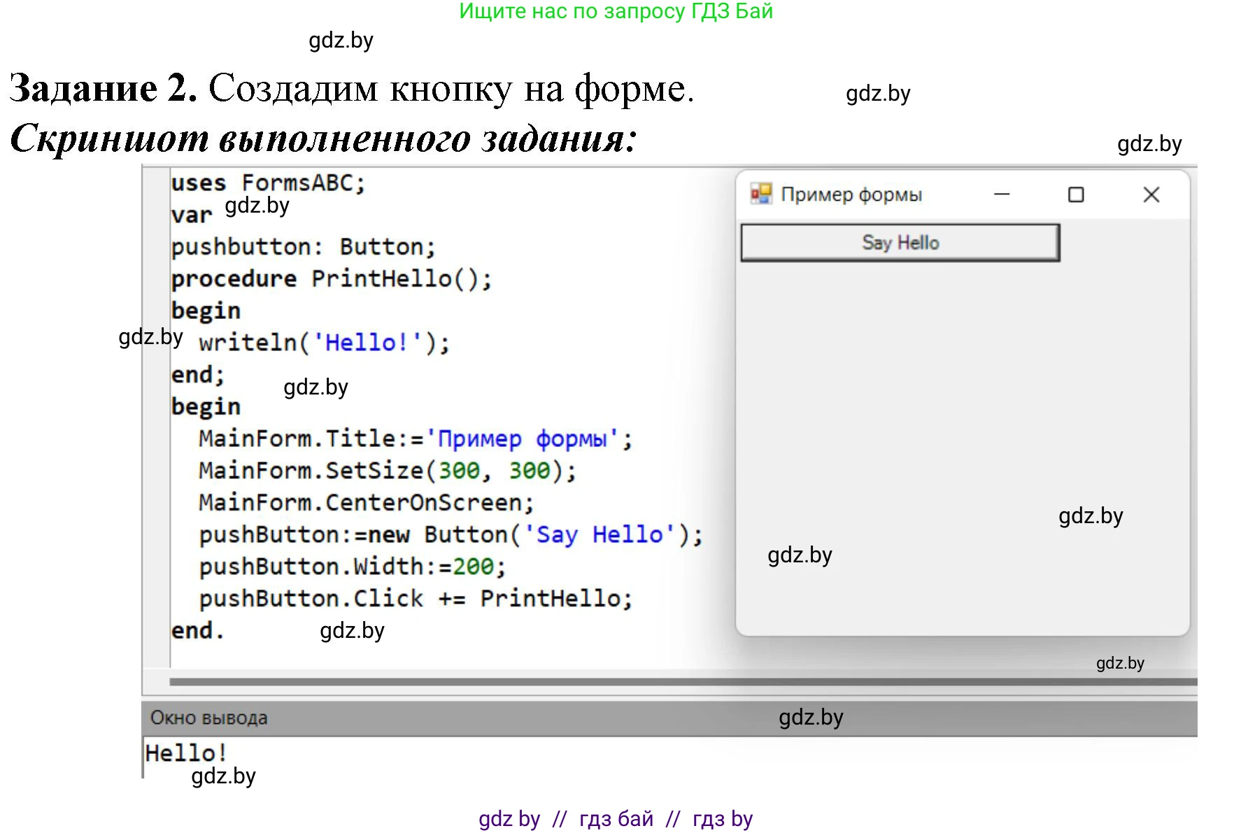Viewport: 1234px width, 833px height.
Task: Click the pushButton.Click += PrintHello line
Action: click(415, 599)
